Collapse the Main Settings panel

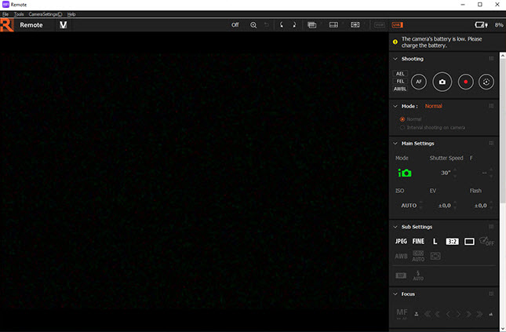pos(395,144)
